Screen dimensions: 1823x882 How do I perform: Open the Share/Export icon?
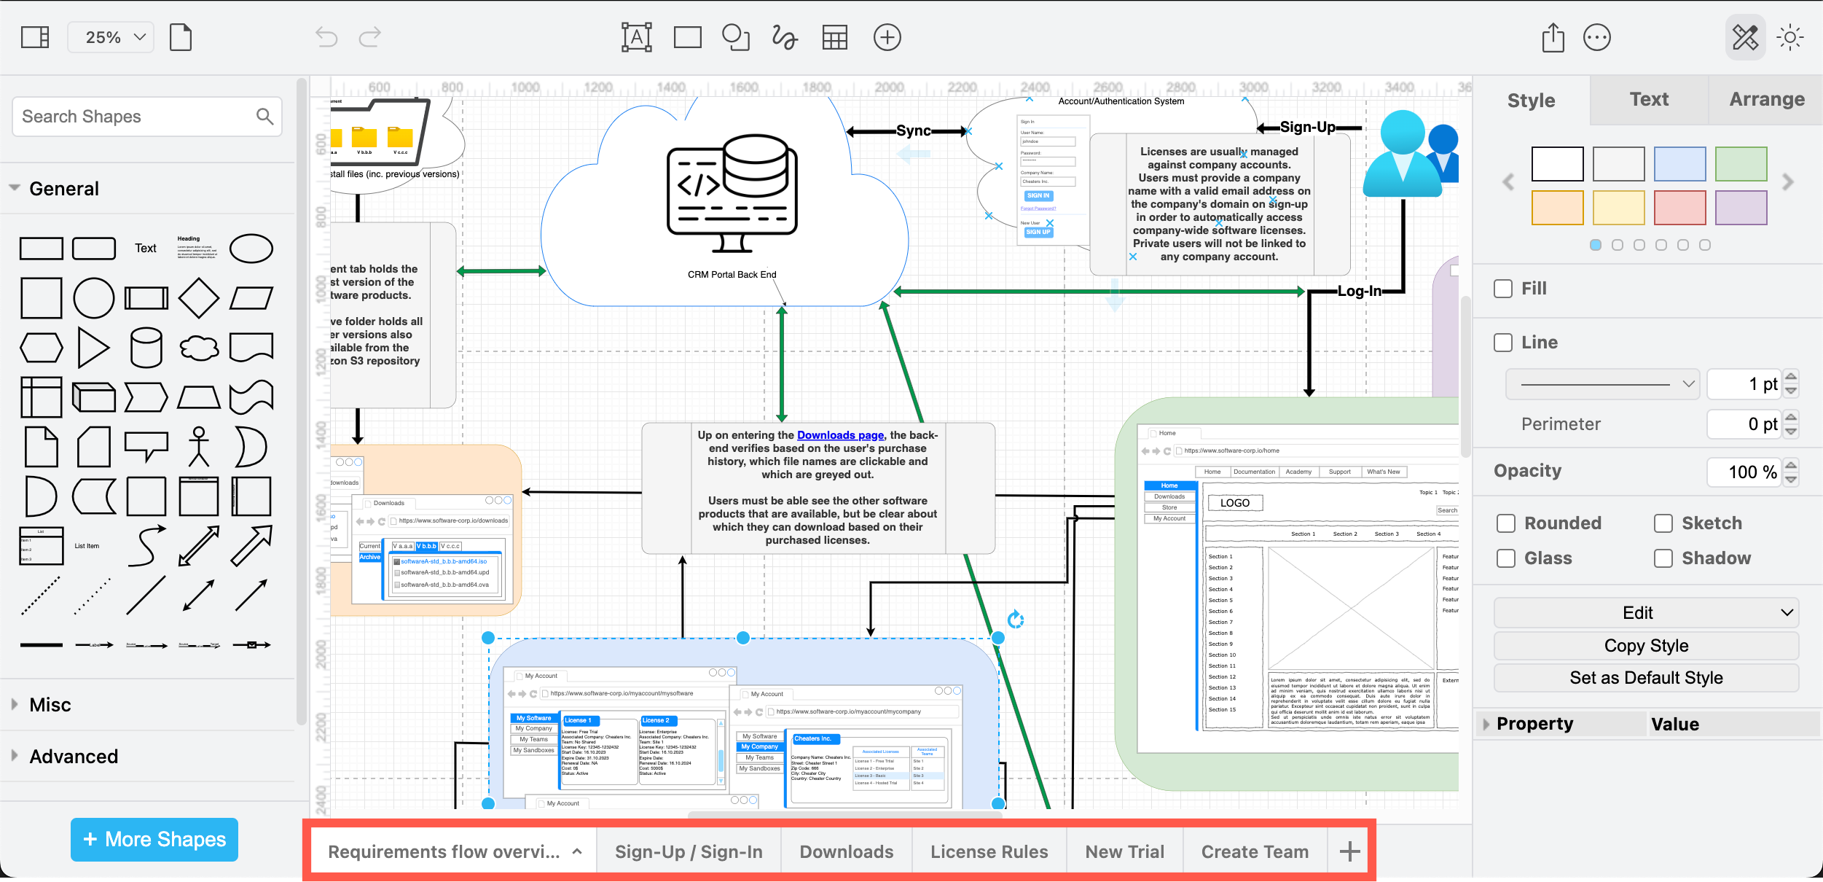[1553, 36]
